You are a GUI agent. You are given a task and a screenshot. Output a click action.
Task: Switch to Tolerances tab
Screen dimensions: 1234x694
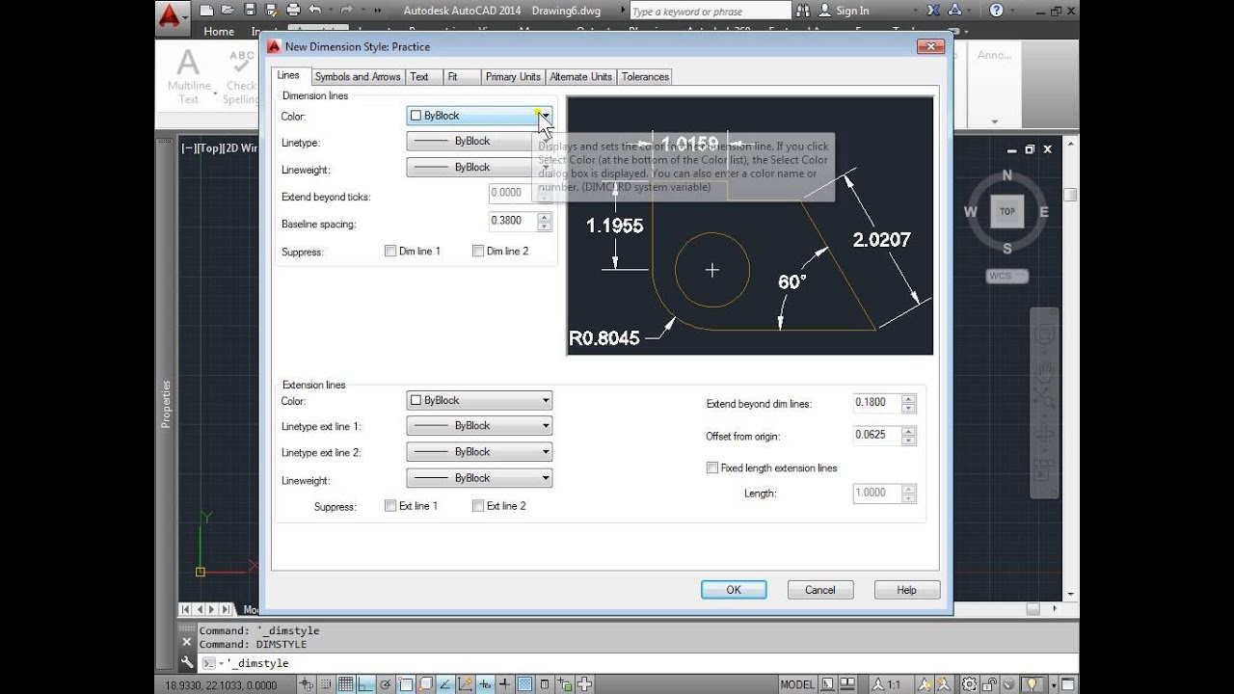point(645,77)
